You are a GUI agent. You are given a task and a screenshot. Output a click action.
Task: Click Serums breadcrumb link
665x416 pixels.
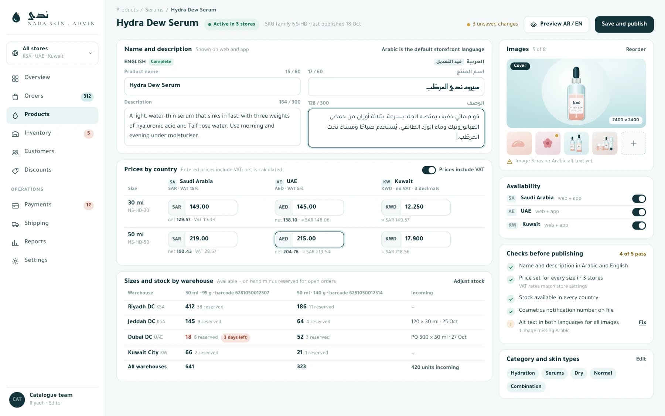(x=154, y=10)
